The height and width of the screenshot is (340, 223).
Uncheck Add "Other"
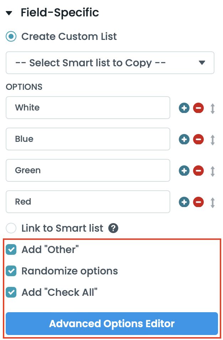coord(11,249)
